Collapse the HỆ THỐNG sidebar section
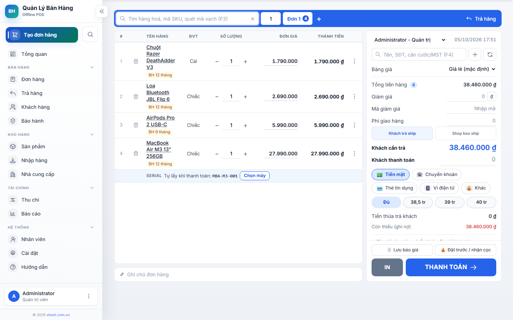Screen dimensions: 513x320 (x=92, y=227)
